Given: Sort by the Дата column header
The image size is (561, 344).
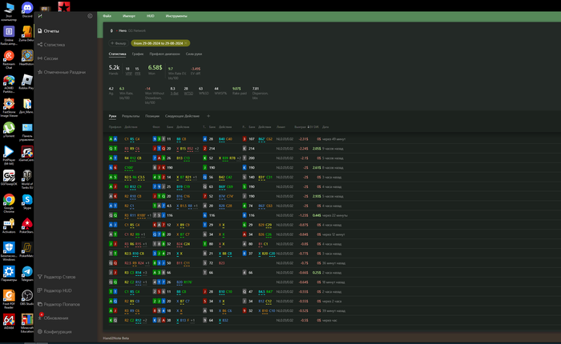Looking at the screenshot, I should point(325,127).
